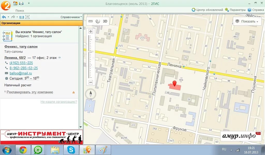Image resolution: width=265 pixels, height=155 pixels.
Task: Click the buildings directory icon in title bar
Action: (15, 3)
